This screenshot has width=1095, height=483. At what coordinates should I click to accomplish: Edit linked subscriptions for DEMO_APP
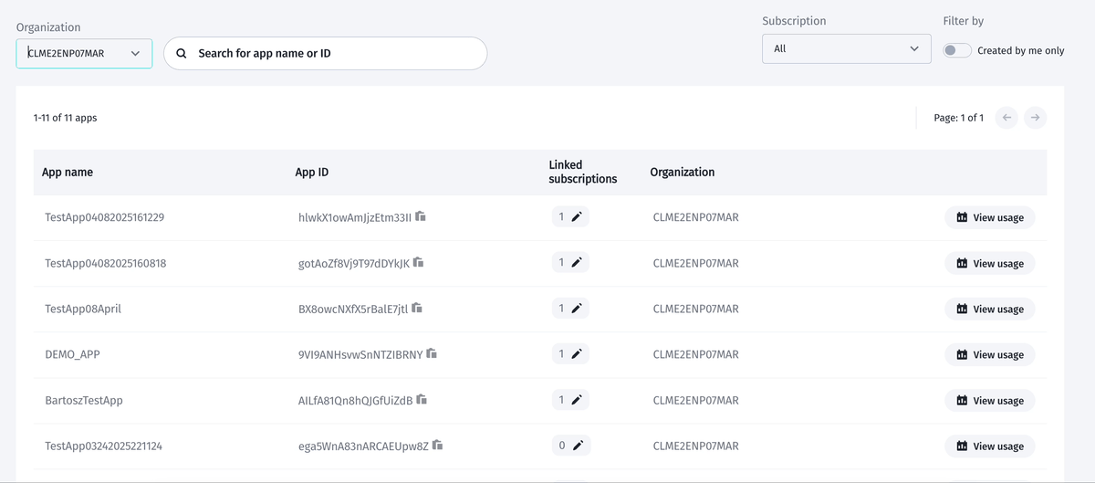(x=577, y=354)
